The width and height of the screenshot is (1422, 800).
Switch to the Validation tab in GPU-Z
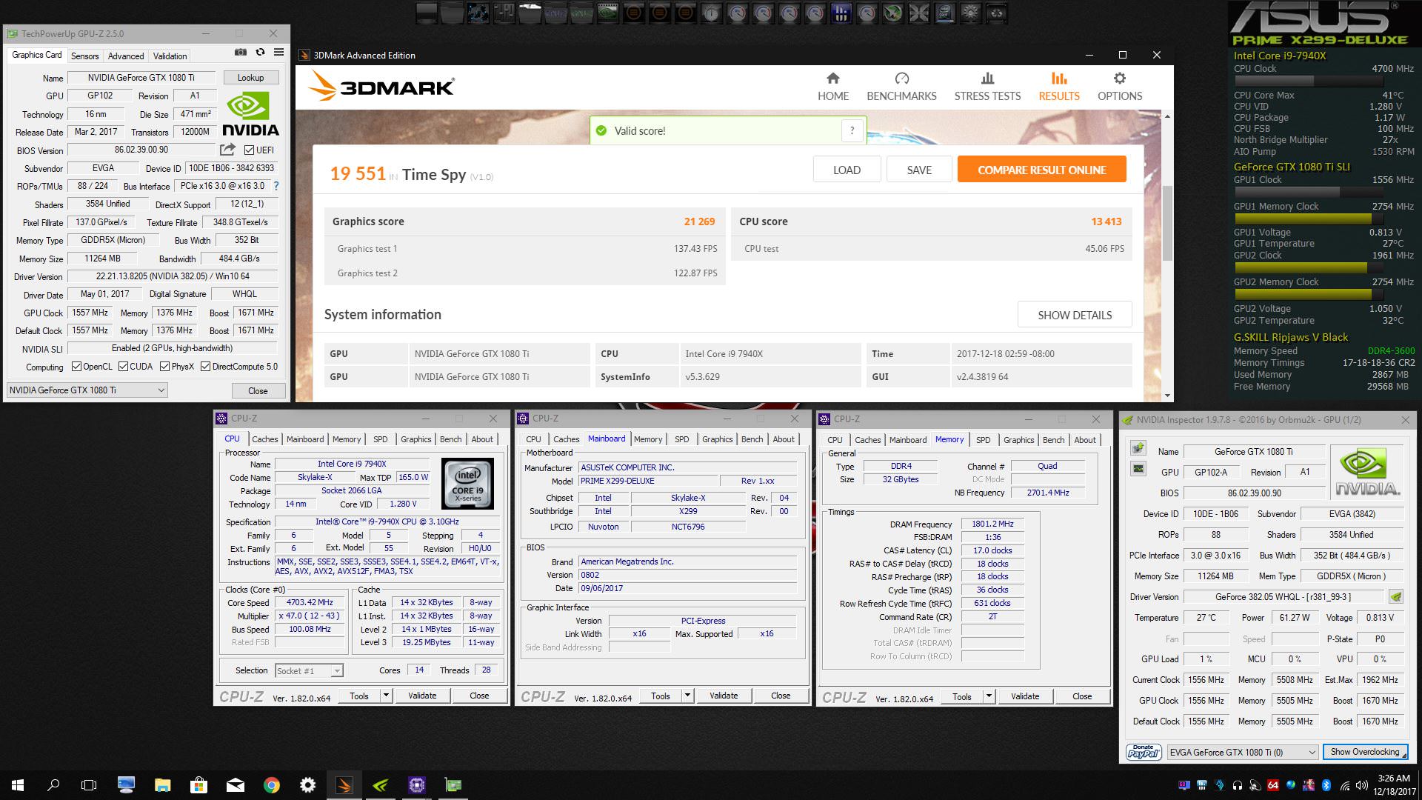170,56
